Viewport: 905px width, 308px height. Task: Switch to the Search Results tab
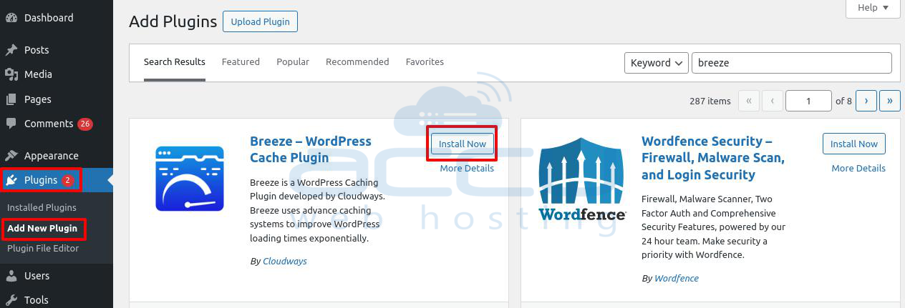(175, 62)
